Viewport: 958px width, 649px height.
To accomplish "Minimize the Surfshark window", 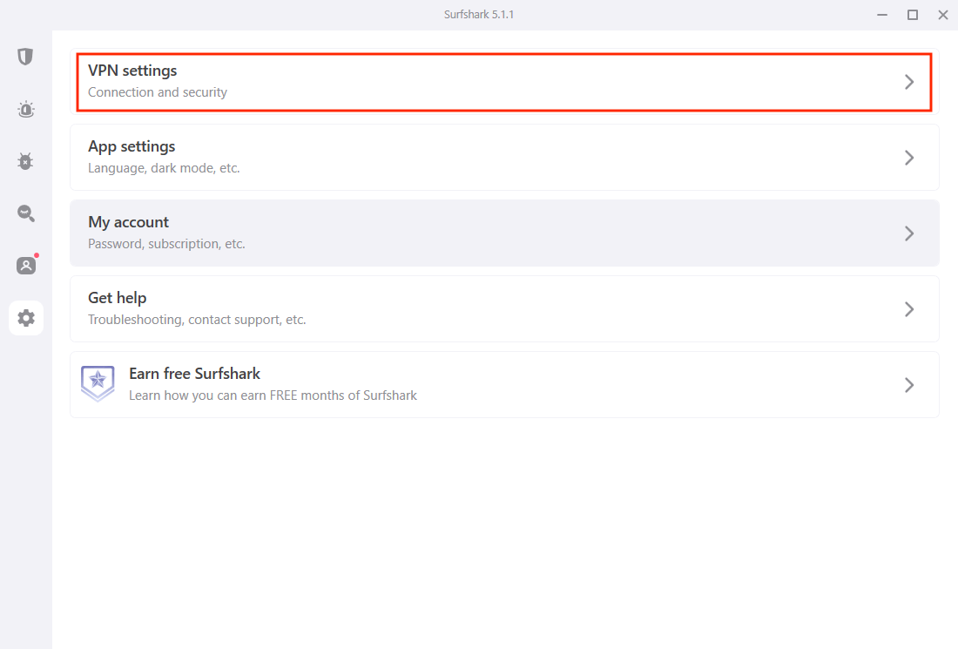I will 881,15.
